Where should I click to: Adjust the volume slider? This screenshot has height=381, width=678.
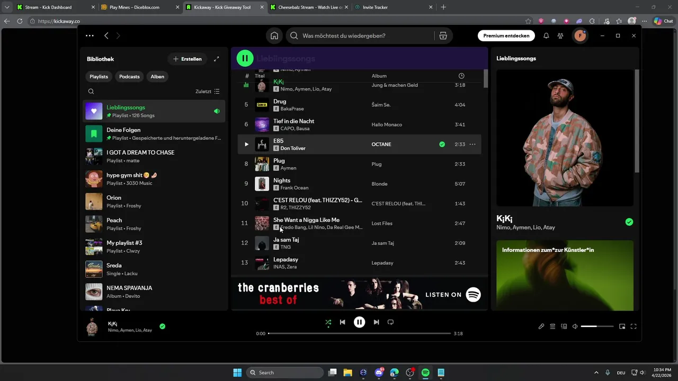click(x=597, y=326)
